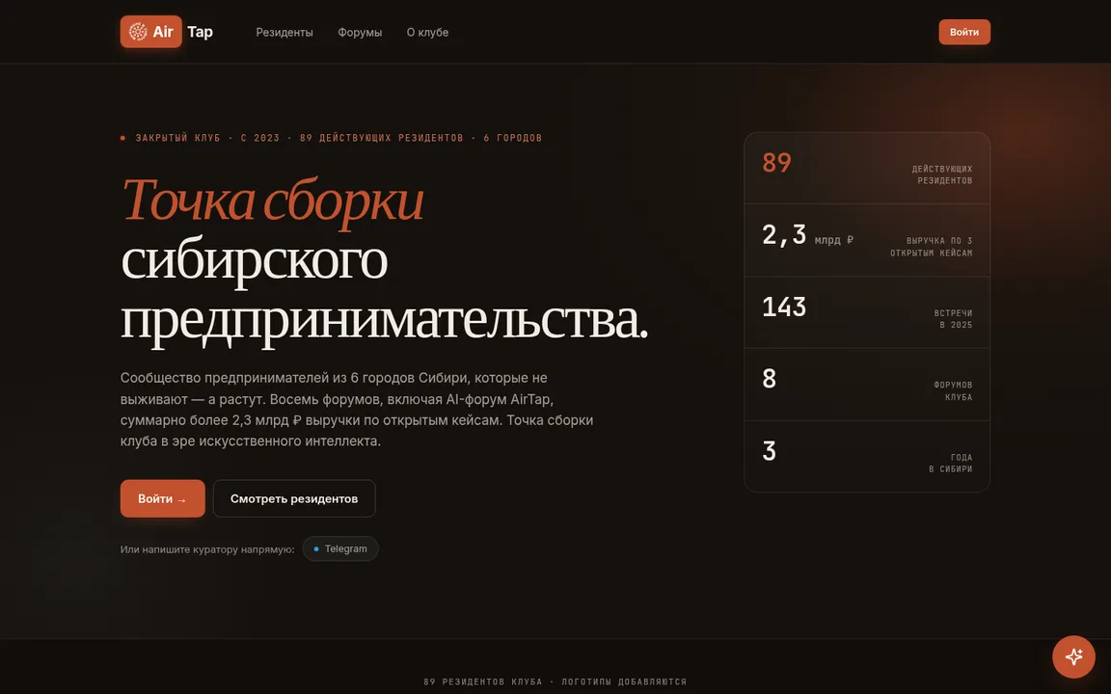Screen dimensions: 1111x694
Task: Select the 143 встречи stat value
Action: tap(784, 307)
